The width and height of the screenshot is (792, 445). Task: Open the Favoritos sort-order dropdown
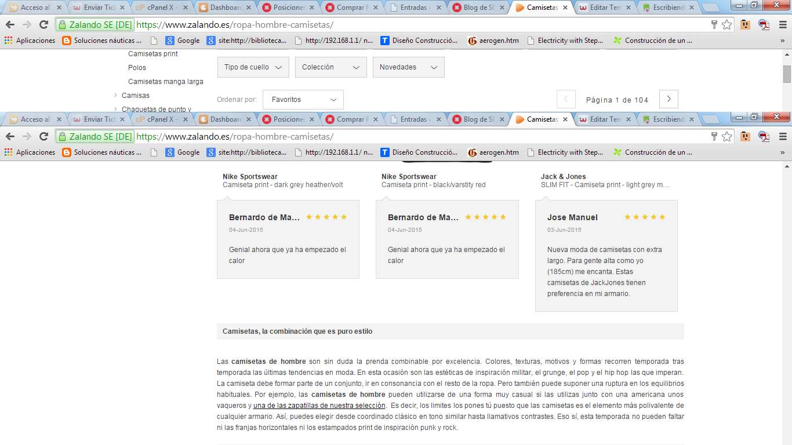303,100
